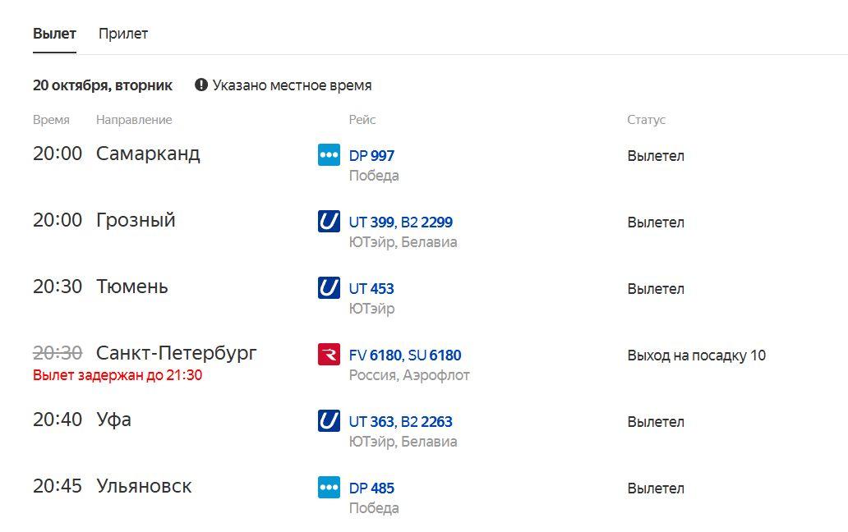The width and height of the screenshot is (848, 532).
Task: Select the Вылет tab
Action: (54, 34)
